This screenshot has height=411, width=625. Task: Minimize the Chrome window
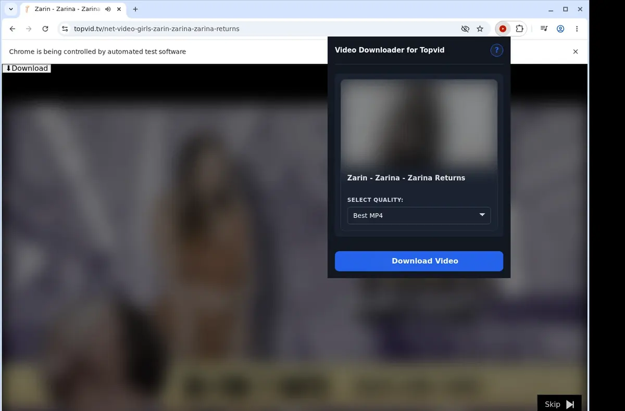[551, 9]
